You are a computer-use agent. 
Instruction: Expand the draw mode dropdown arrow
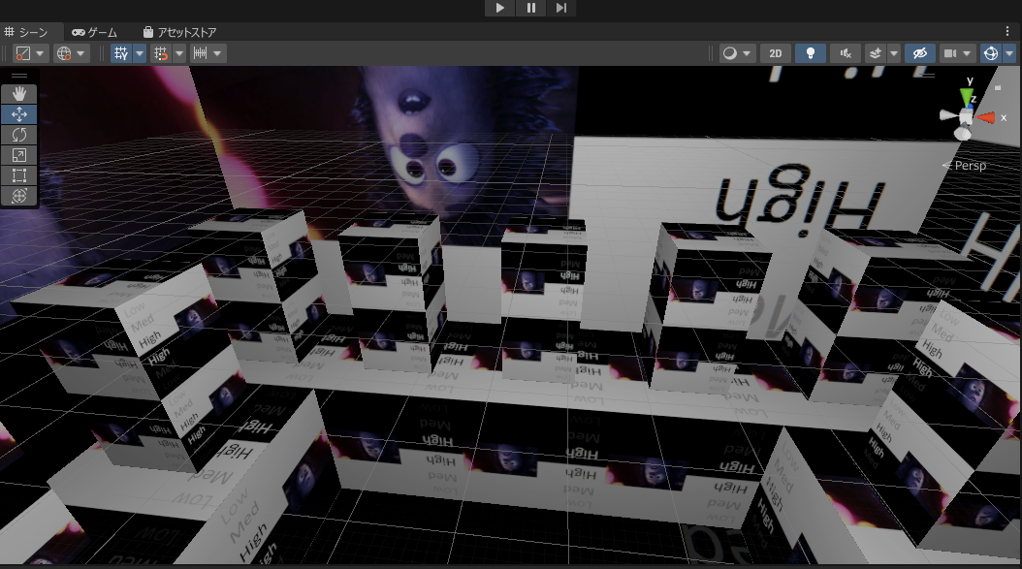[x=747, y=53]
